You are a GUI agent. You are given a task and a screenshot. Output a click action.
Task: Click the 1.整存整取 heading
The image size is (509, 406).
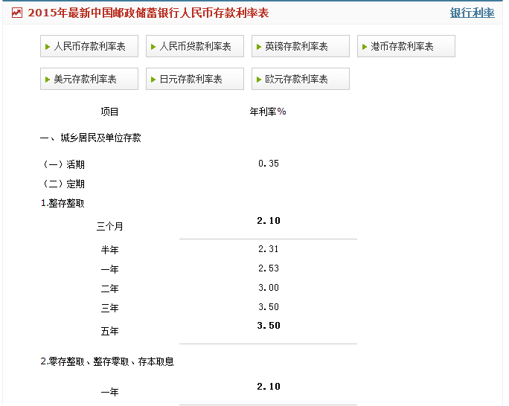tap(63, 203)
